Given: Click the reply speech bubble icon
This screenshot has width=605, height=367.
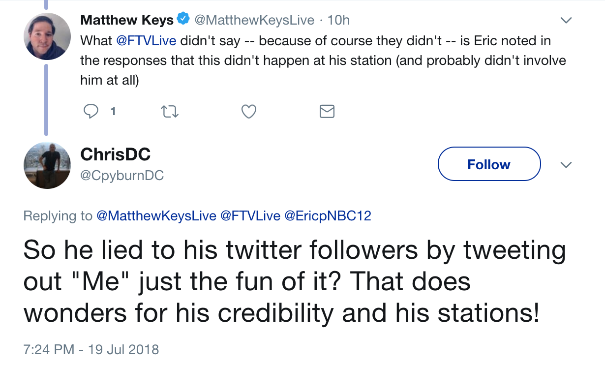Looking at the screenshot, I should coord(91,112).
